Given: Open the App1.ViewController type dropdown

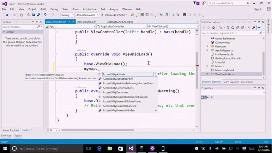Looking at the screenshot, I should tap(122, 26).
